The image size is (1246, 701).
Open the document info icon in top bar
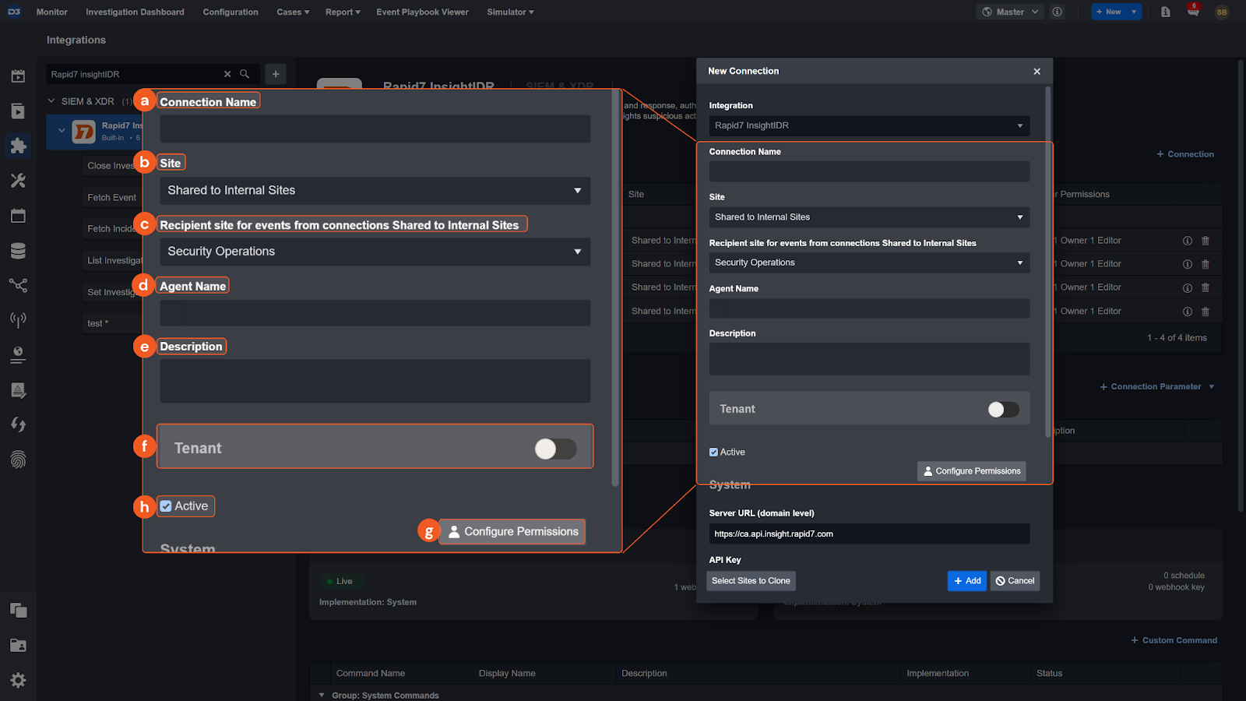[x=1166, y=12]
